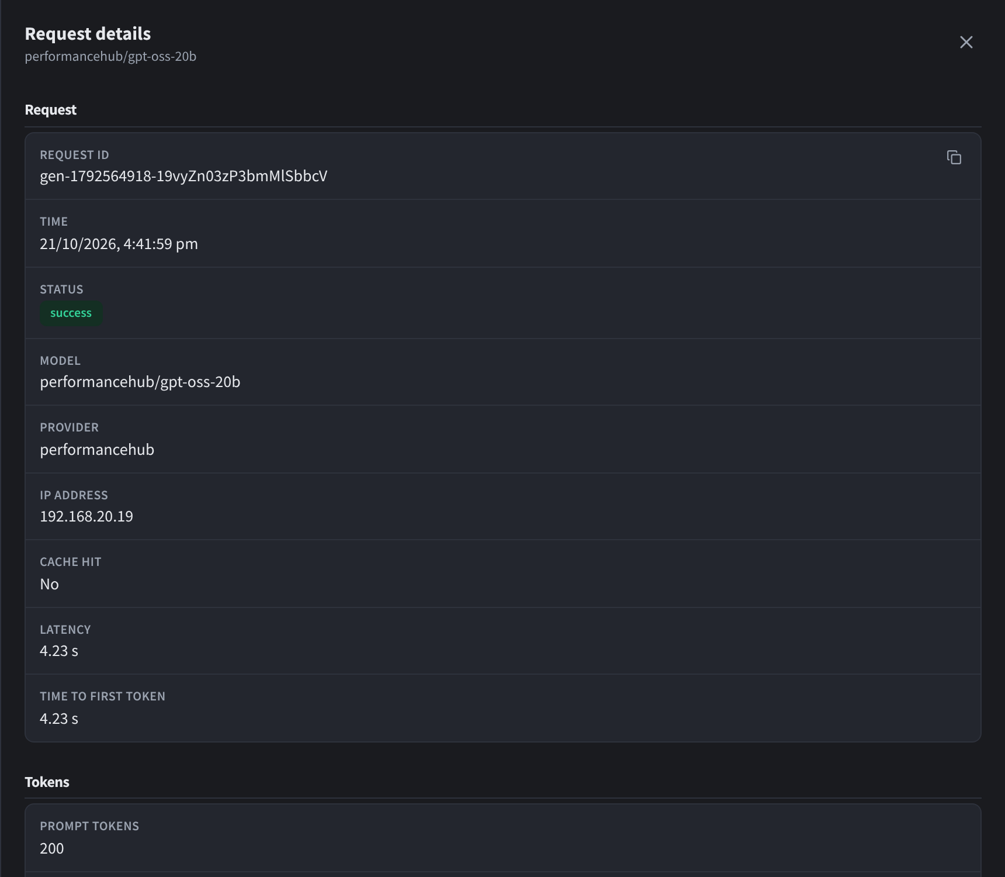Click the 4.23 s value under LATENCY

coord(59,651)
